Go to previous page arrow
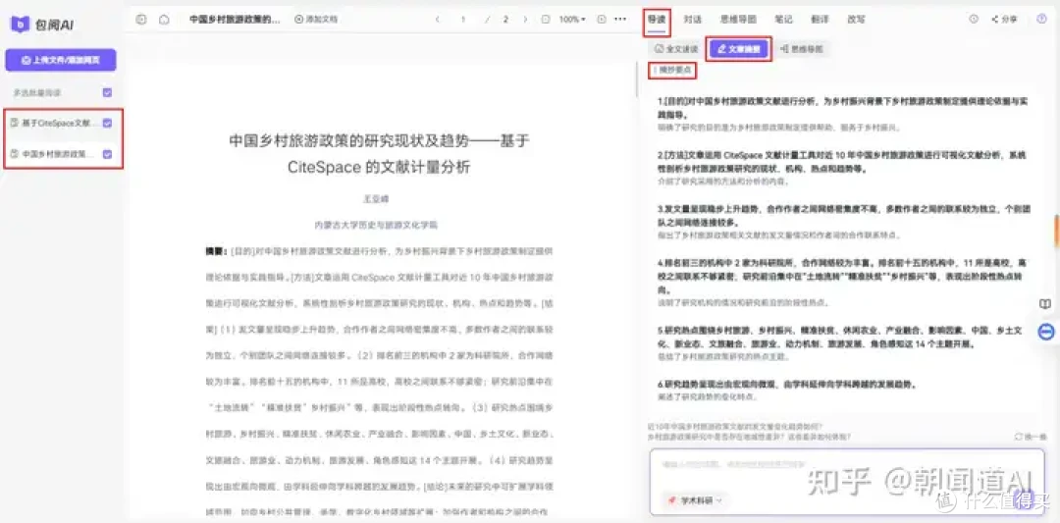1060x523 pixels. pos(438,20)
